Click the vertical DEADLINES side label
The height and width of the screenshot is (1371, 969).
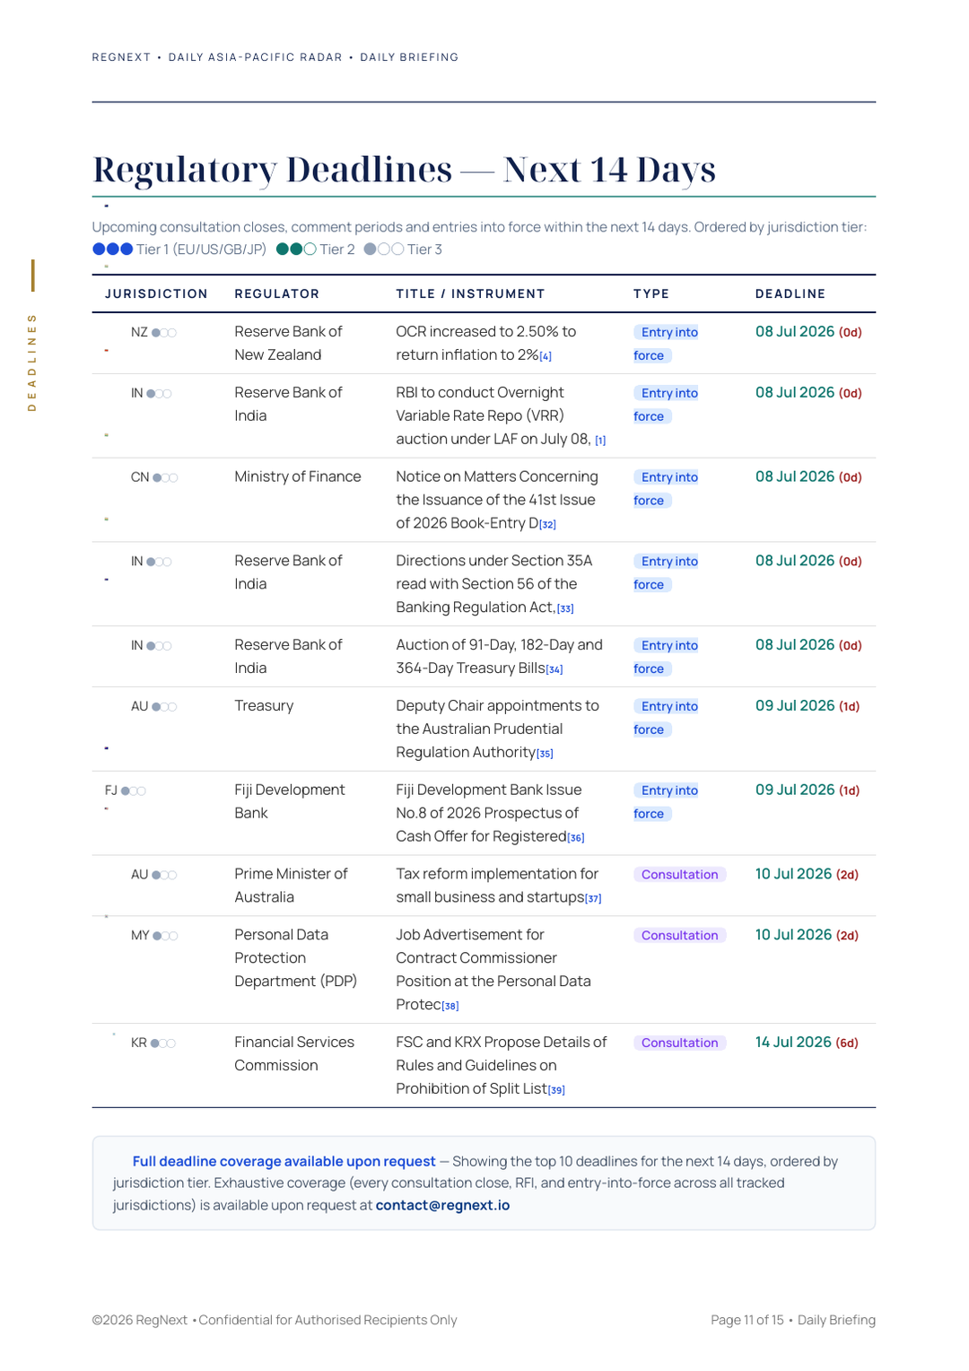(32, 362)
